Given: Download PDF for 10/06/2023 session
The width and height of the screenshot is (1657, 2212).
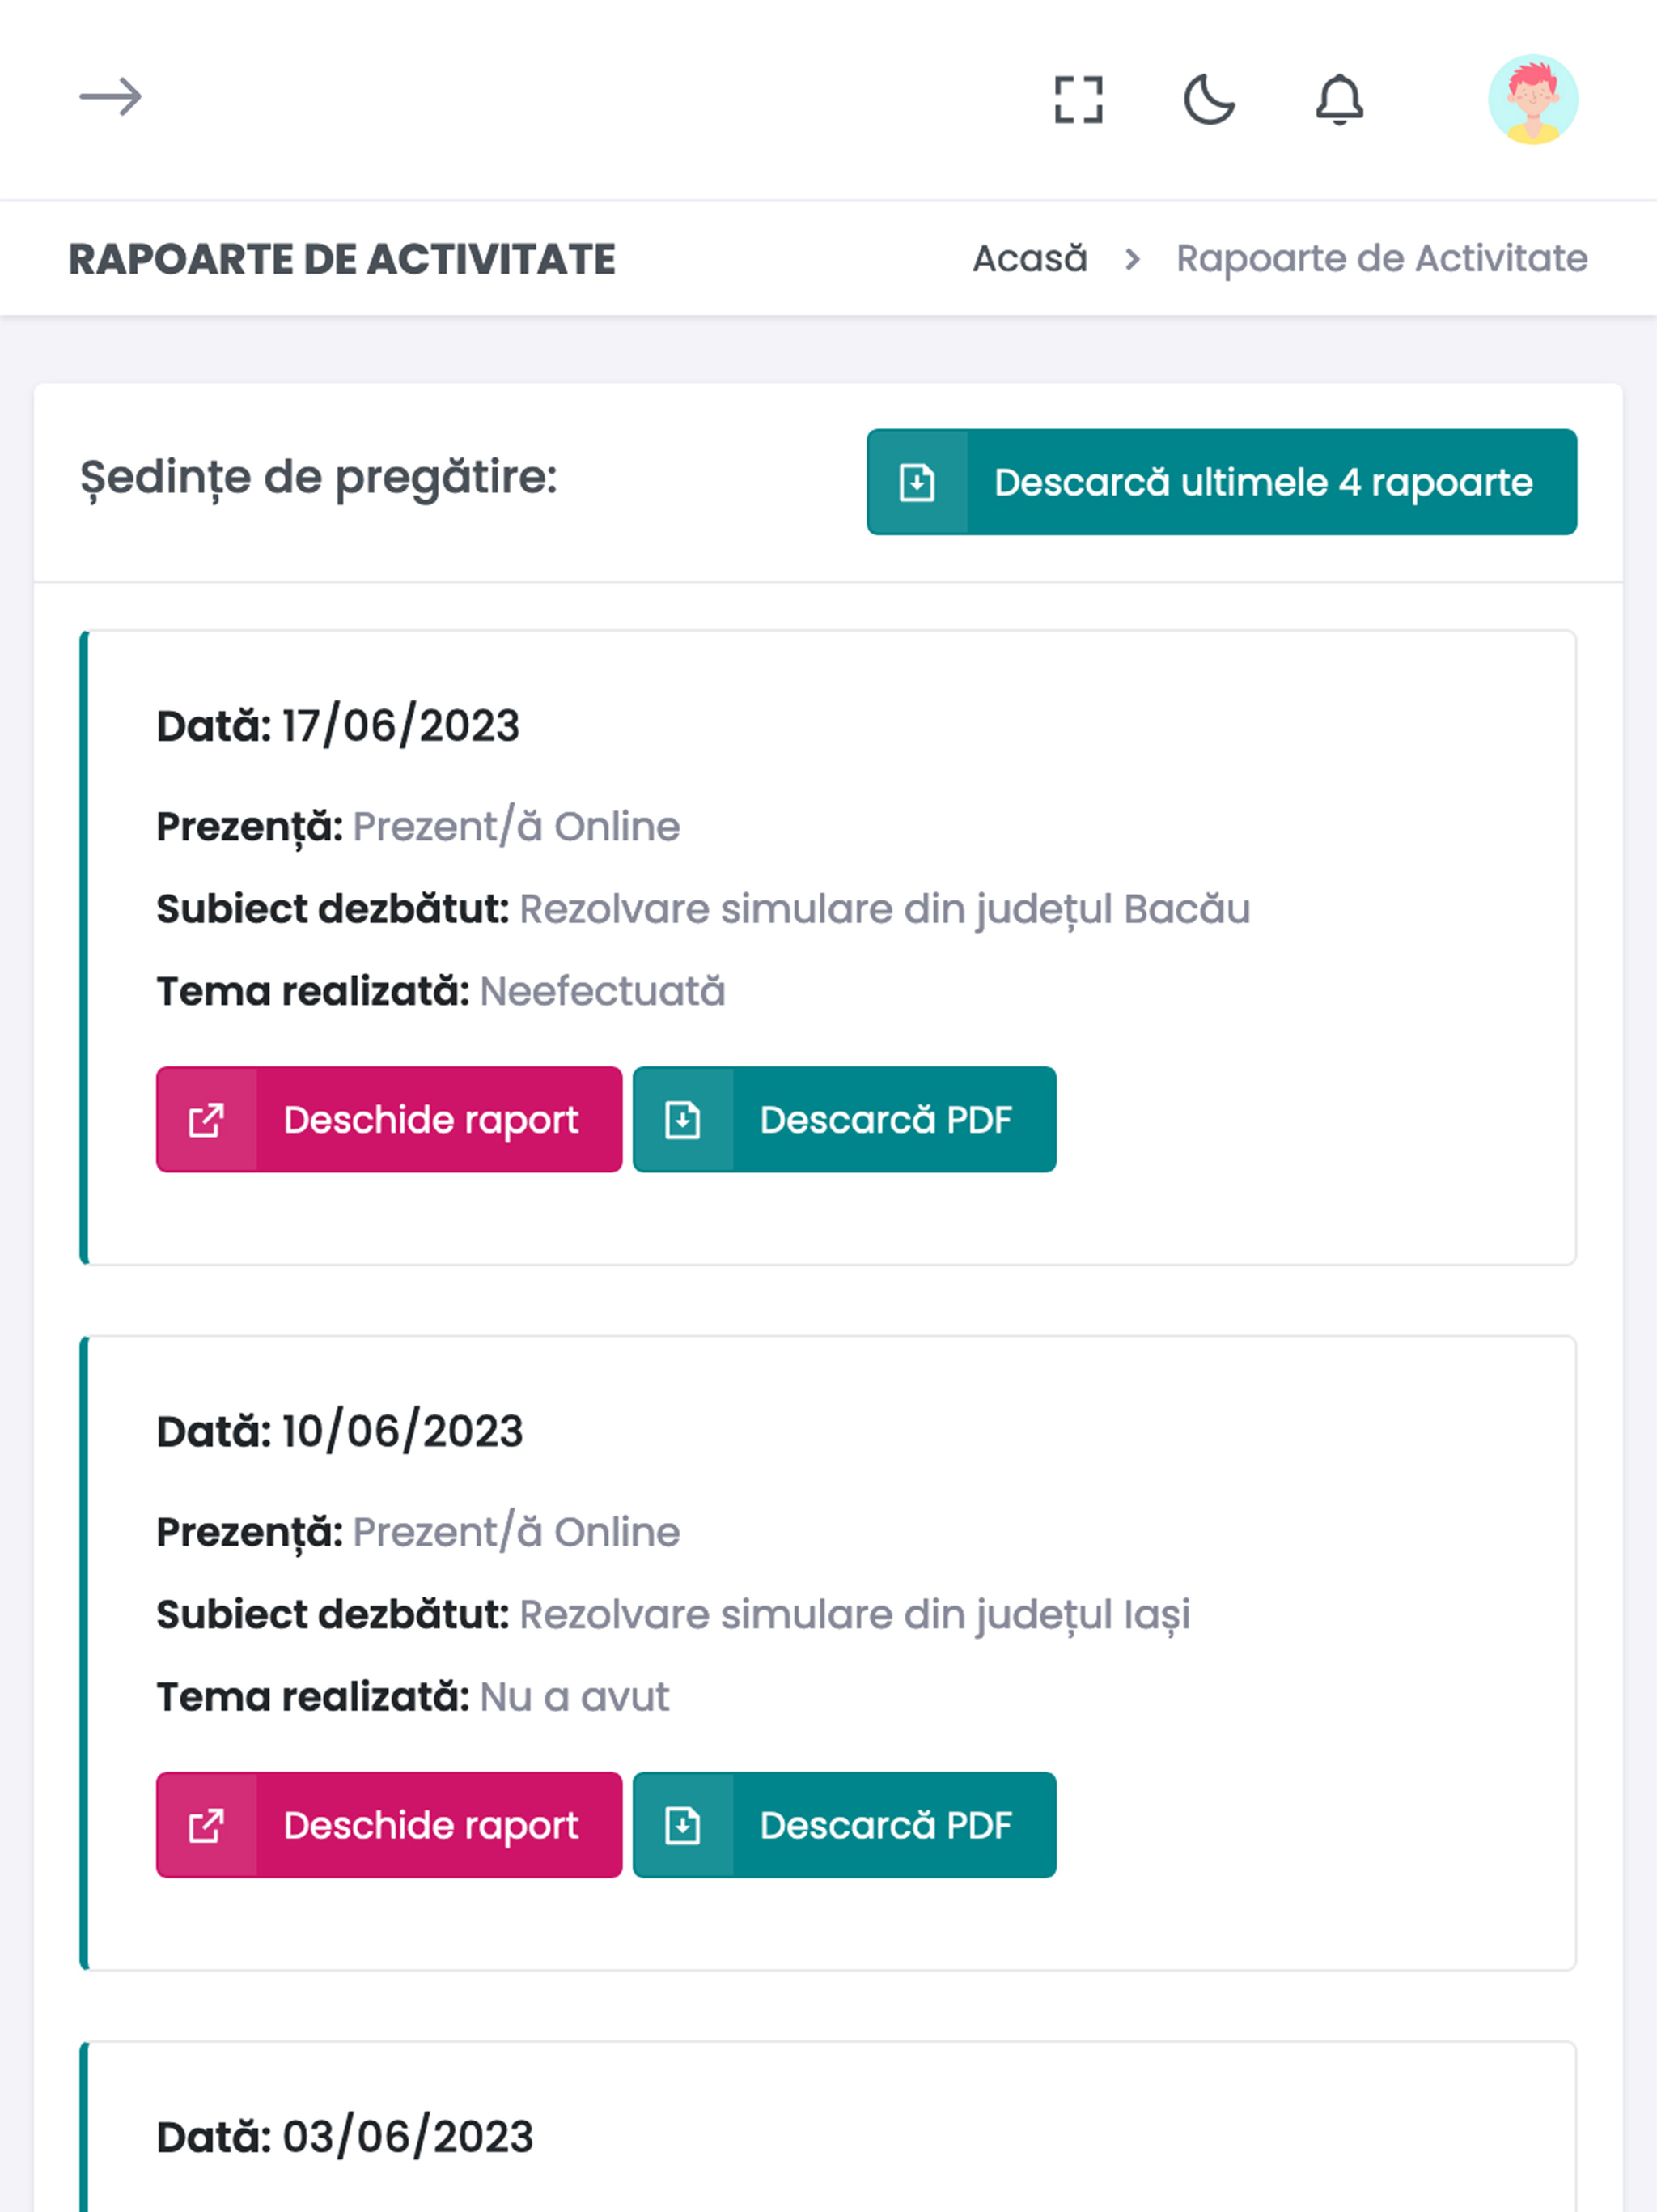Looking at the screenshot, I should (x=844, y=1825).
